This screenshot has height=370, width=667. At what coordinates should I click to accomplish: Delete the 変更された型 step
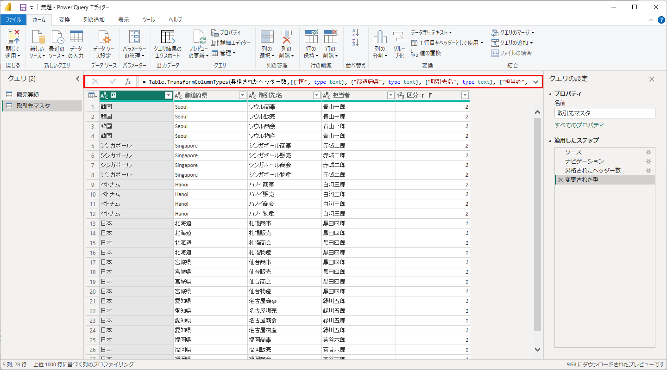pos(560,180)
